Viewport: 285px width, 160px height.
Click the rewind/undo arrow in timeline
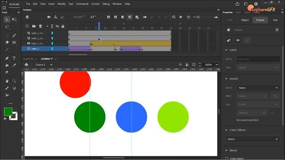point(189,17)
